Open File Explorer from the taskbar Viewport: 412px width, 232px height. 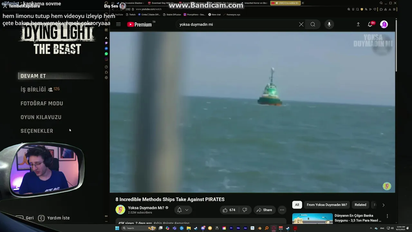pyautogui.click(x=189, y=228)
